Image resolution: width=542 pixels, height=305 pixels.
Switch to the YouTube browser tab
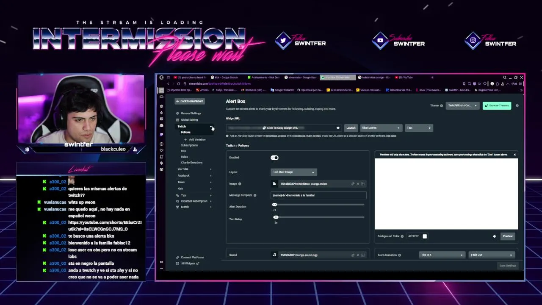pyautogui.click(x=405, y=78)
